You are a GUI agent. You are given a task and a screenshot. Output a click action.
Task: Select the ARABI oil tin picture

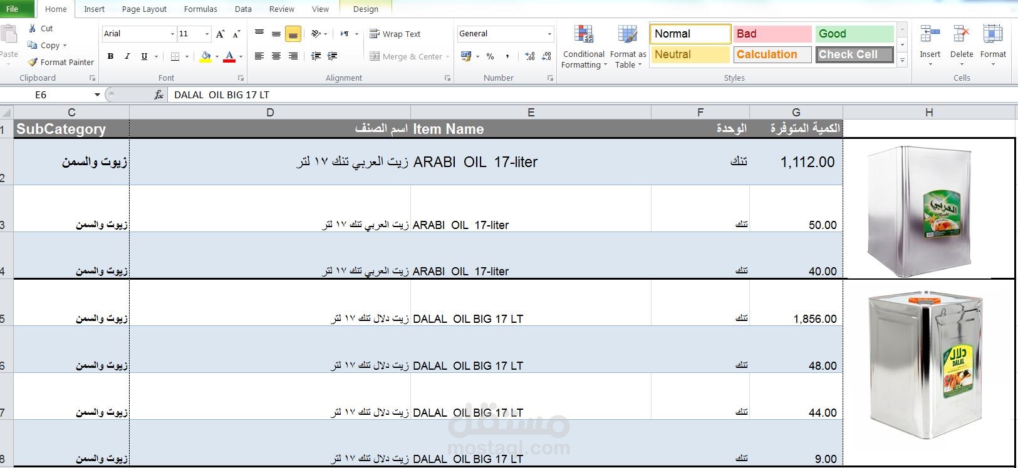[x=920, y=211]
